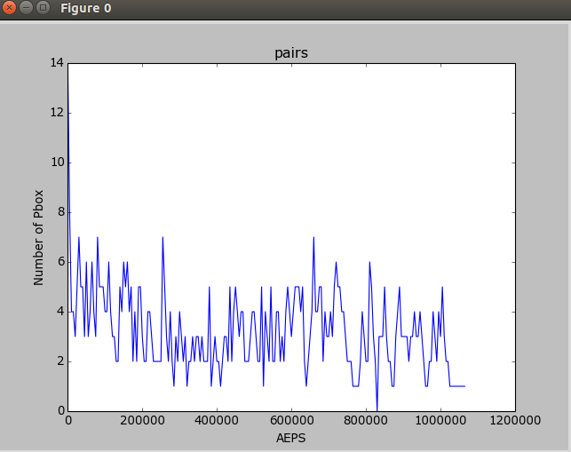Click the y-axis tick label 8
Viewport: 571px width, 452px height.
[59, 212]
